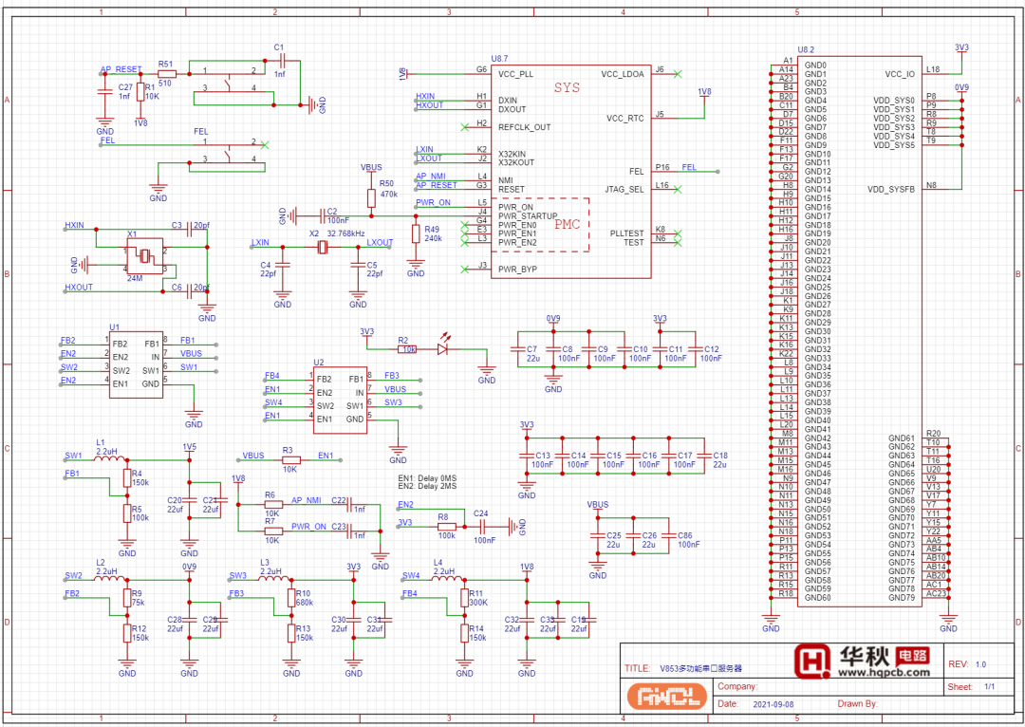This screenshot has width=1025, height=727.
Task: Click the Sheet 1/1 field
Action: pyautogui.click(x=973, y=687)
